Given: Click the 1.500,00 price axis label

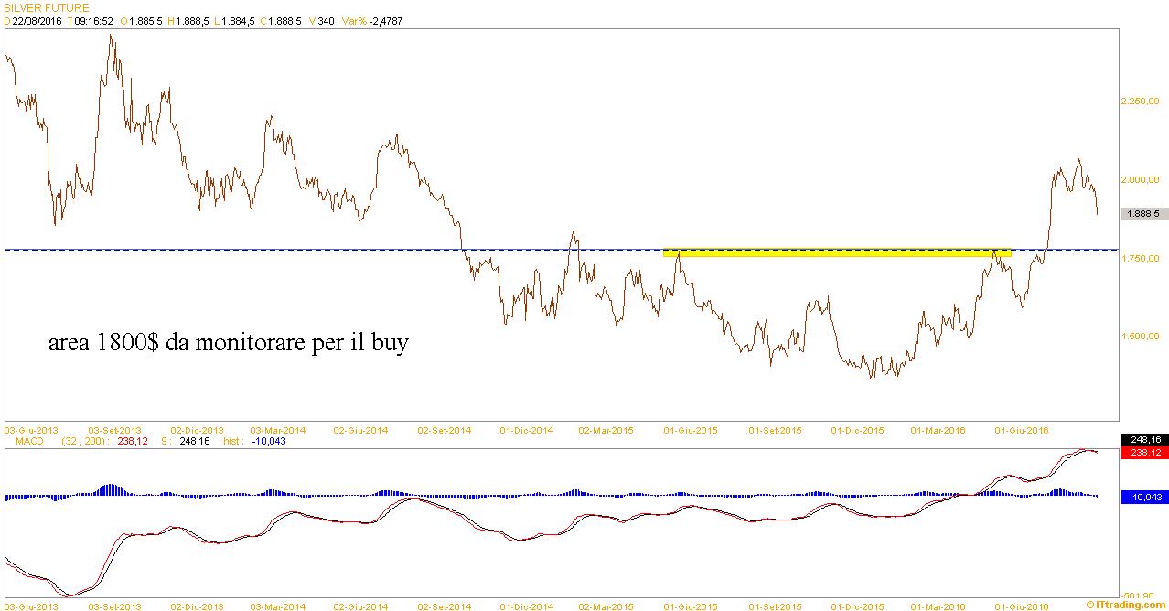Looking at the screenshot, I should click(1140, 338).
